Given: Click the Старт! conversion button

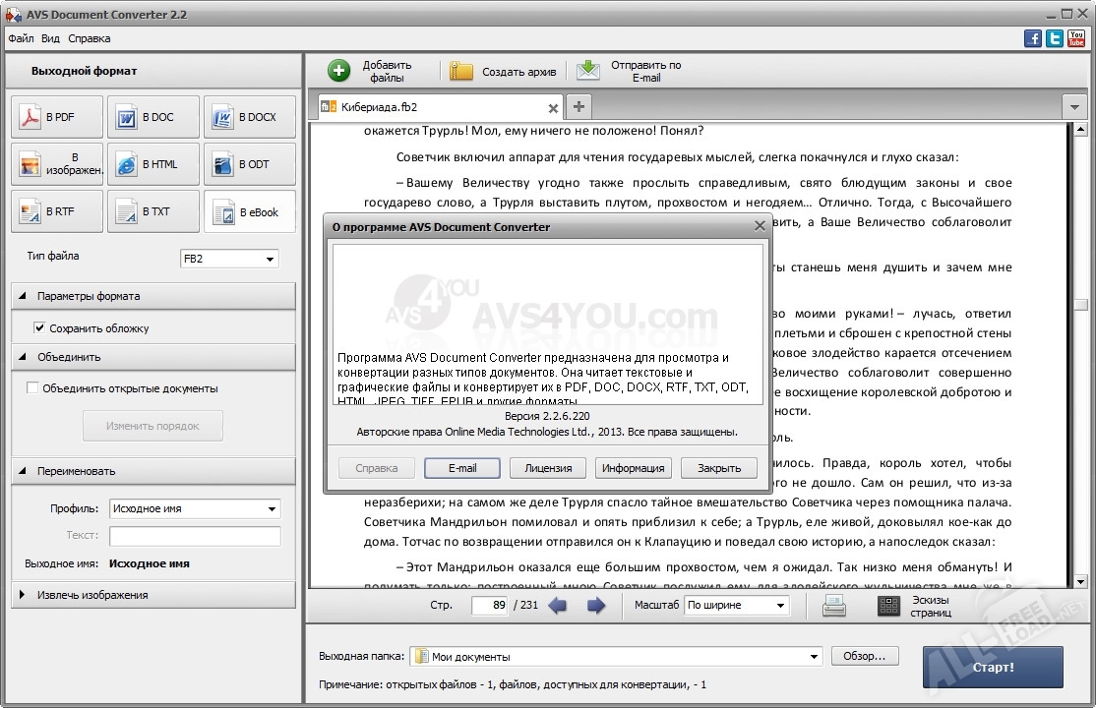Looking at the screenshot, I should (x=992, y=667).
